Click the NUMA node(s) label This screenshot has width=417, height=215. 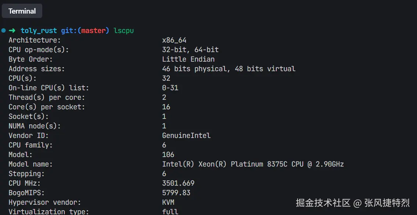tap(35, 126)
